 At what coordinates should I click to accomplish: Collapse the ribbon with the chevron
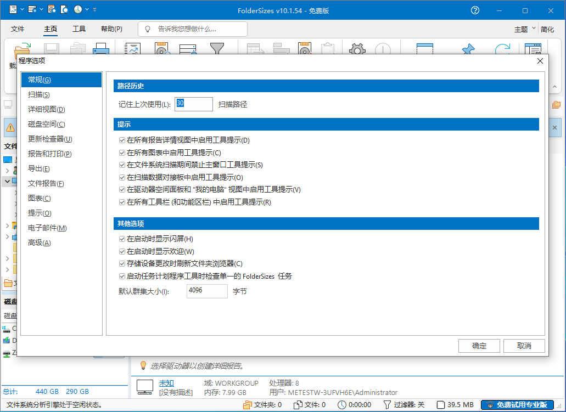(x=555, y=87)
